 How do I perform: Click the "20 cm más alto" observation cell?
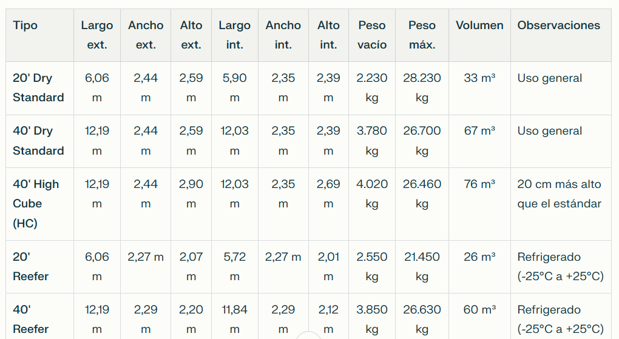pos(559,193)
